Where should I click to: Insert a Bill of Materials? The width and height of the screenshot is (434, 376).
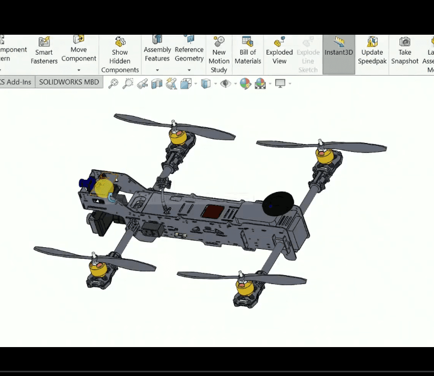248,50
